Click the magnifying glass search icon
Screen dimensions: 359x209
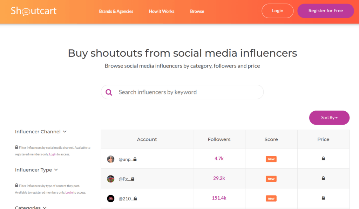109,92
